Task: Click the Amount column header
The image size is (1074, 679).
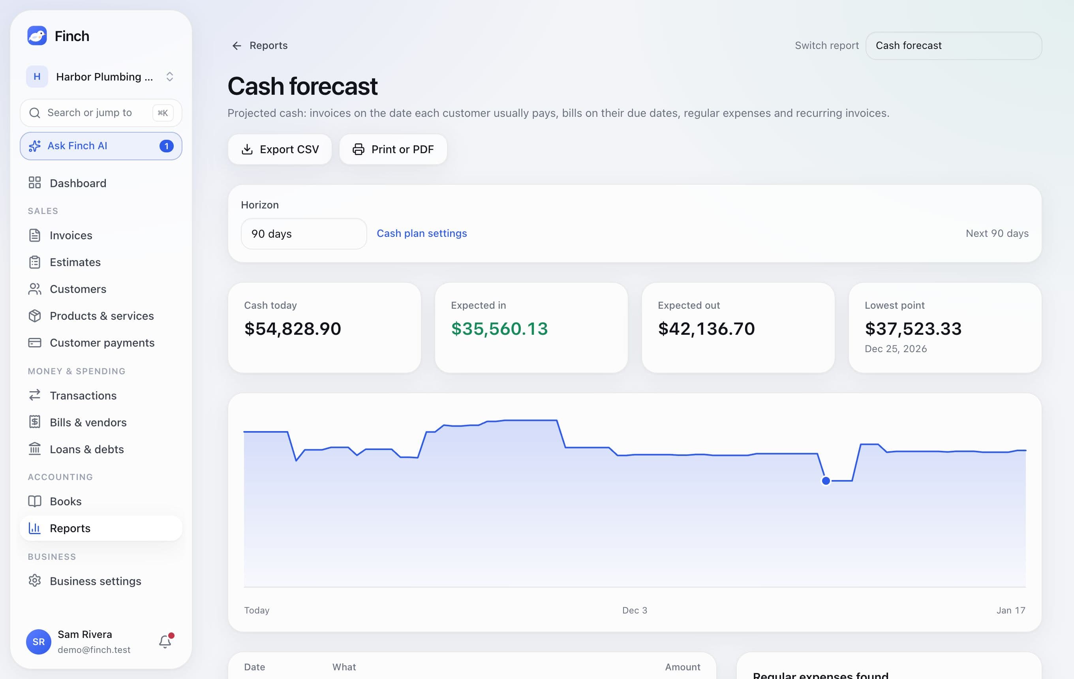Action: pos(682,667)
